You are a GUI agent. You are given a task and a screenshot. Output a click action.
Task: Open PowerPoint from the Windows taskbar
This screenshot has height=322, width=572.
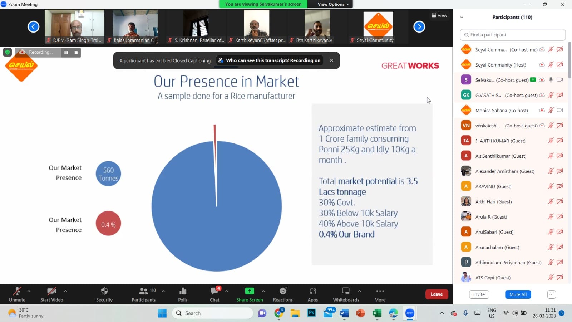pyautogui.click(x=360, y=313)
